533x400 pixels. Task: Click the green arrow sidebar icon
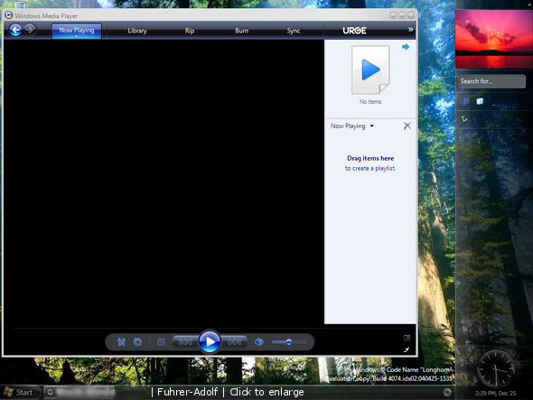tap(464, 118)
